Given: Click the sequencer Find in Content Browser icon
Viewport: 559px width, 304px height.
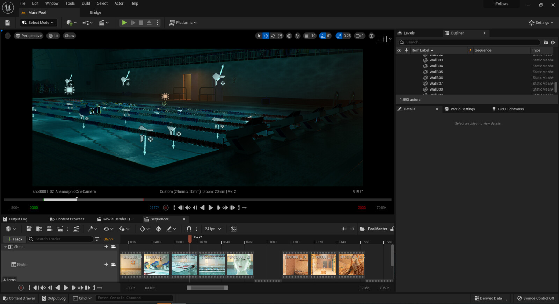Looking at the screenshot, I should pos(39,229).
